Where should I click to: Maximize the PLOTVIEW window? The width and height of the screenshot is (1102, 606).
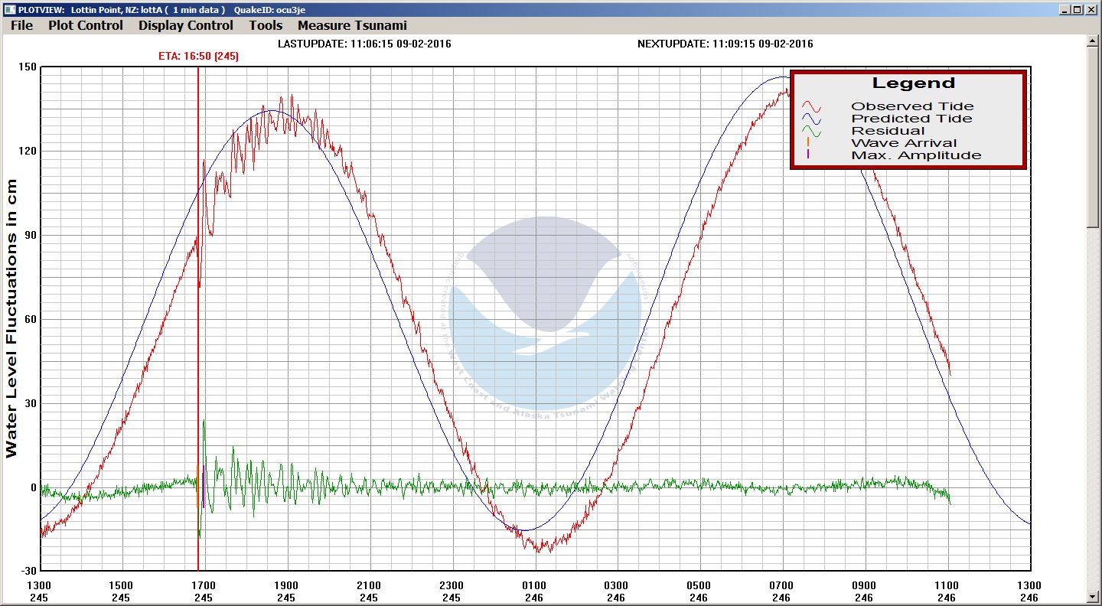(x=1078, y=9)
